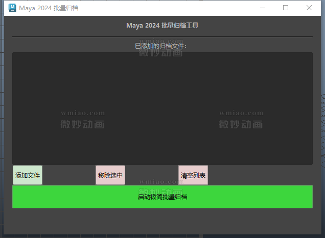Click the Maya app icon in title bar
The image size is (325, 238).
pyautogui.click(x=12, y=8)
